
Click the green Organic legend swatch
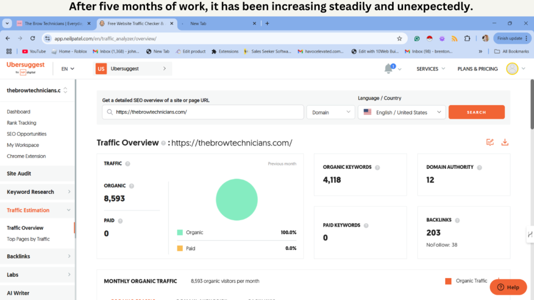click(x=180, y=232)
